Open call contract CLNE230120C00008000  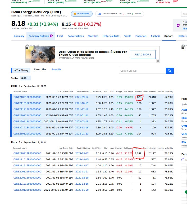[x=27, y=134]
